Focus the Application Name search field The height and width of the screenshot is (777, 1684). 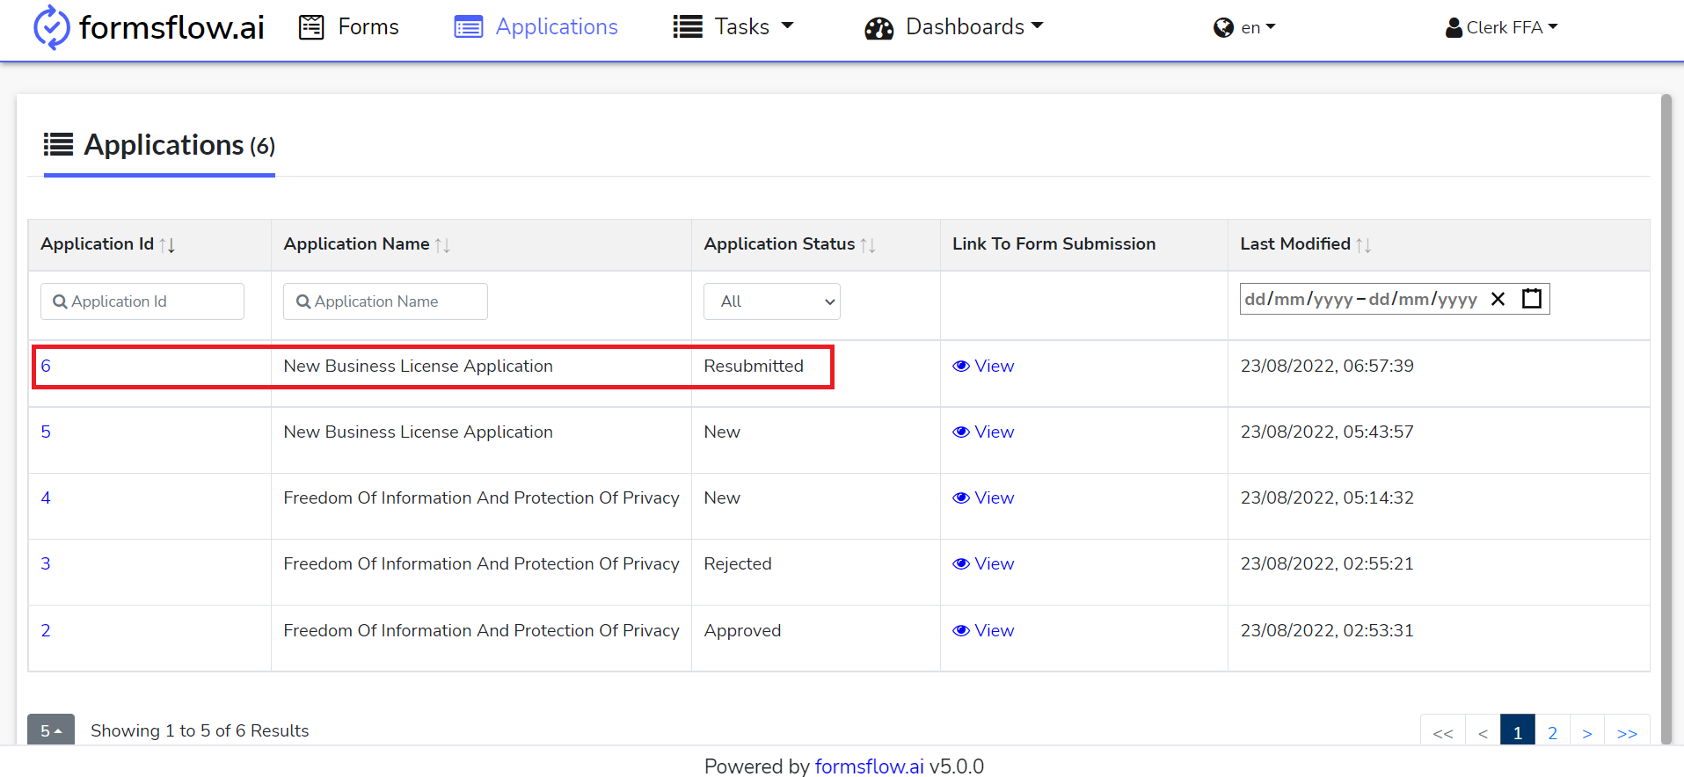(385, 301)
